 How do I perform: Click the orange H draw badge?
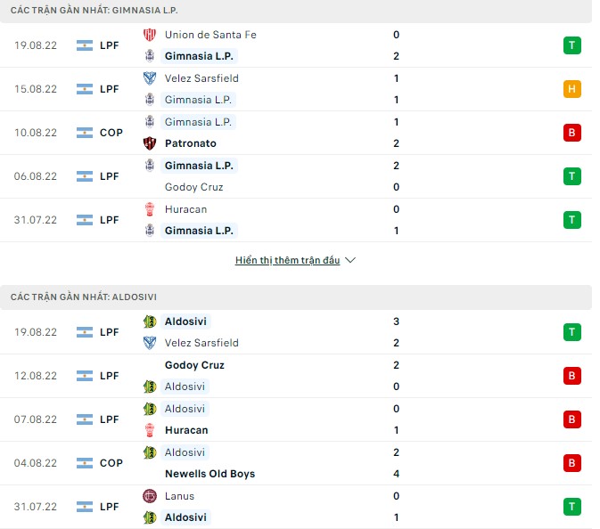click(x=571, y=89)
